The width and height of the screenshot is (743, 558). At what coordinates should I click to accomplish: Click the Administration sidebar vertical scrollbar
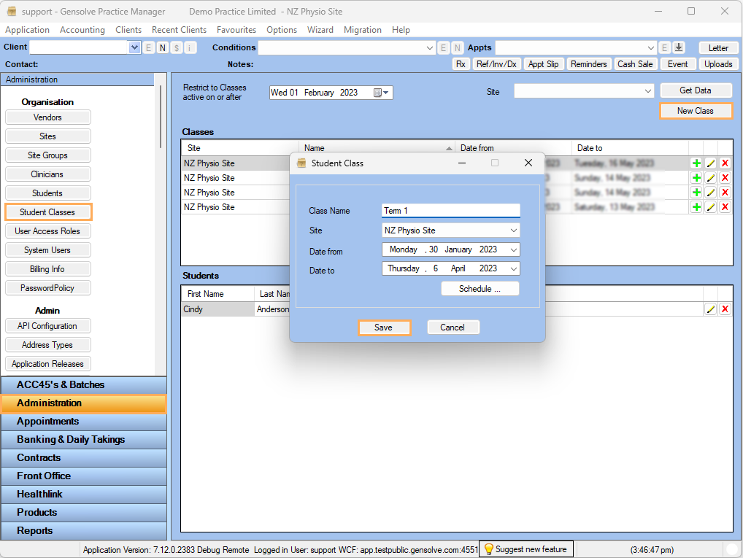point(161,117)
